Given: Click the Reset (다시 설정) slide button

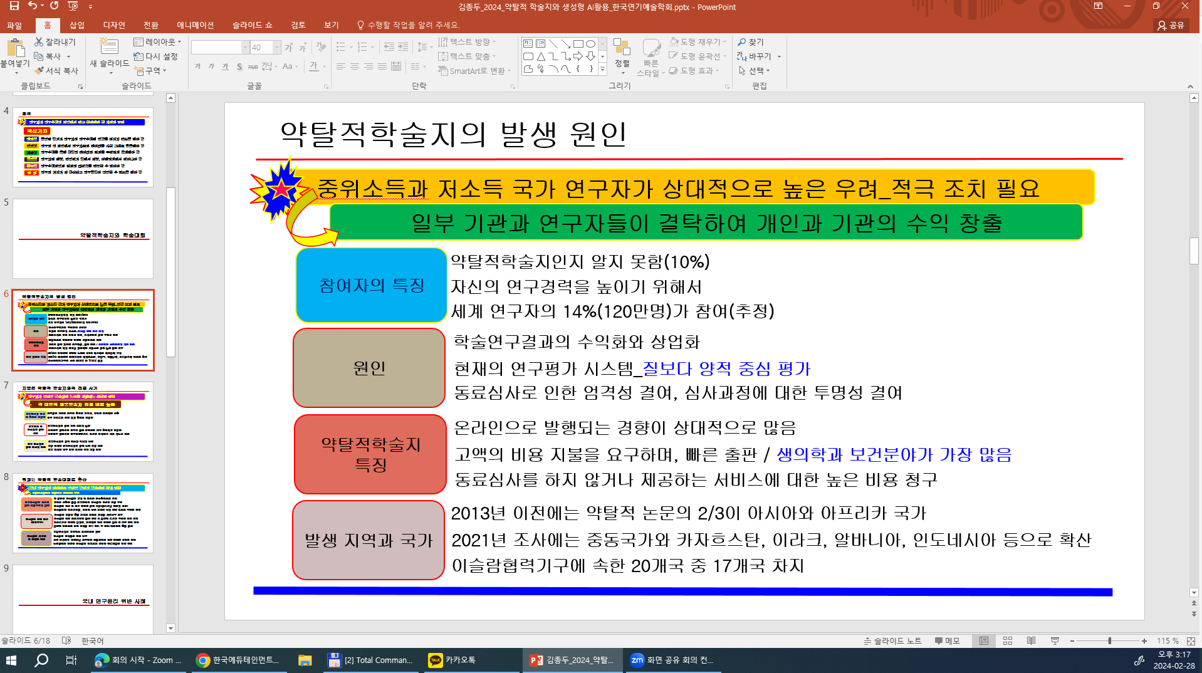Looking at the screenshot, I should (156, 56).
